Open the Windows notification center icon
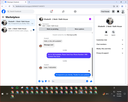 coord(125,94)
